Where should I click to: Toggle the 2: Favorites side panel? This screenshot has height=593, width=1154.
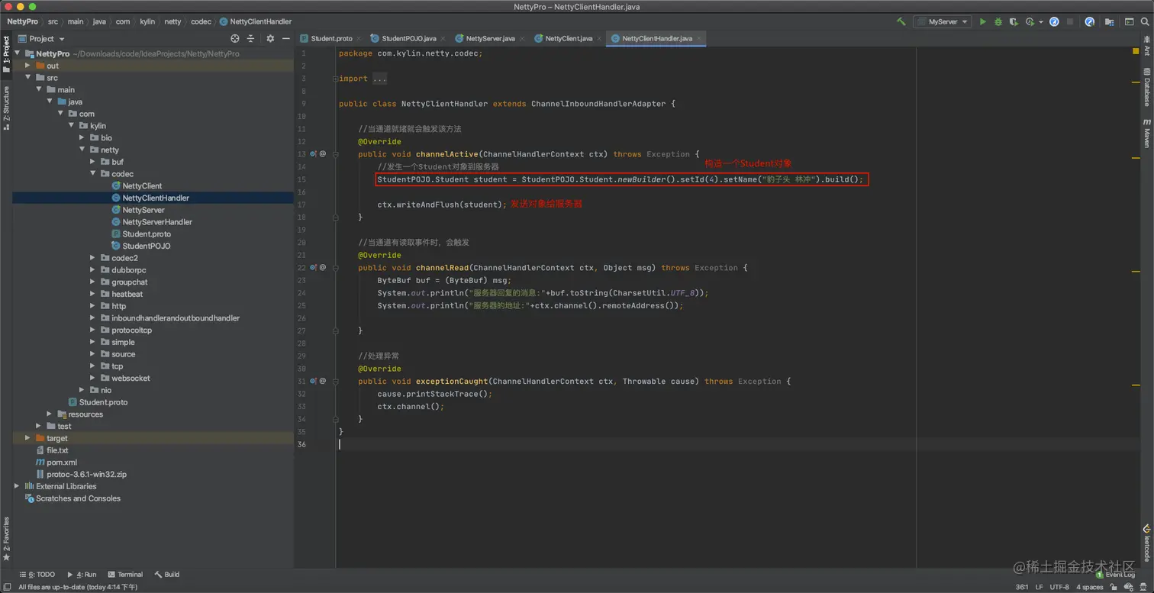click(6, 539)
